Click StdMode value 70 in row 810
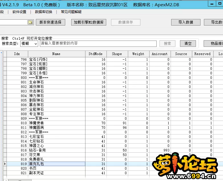 [96, 123]
